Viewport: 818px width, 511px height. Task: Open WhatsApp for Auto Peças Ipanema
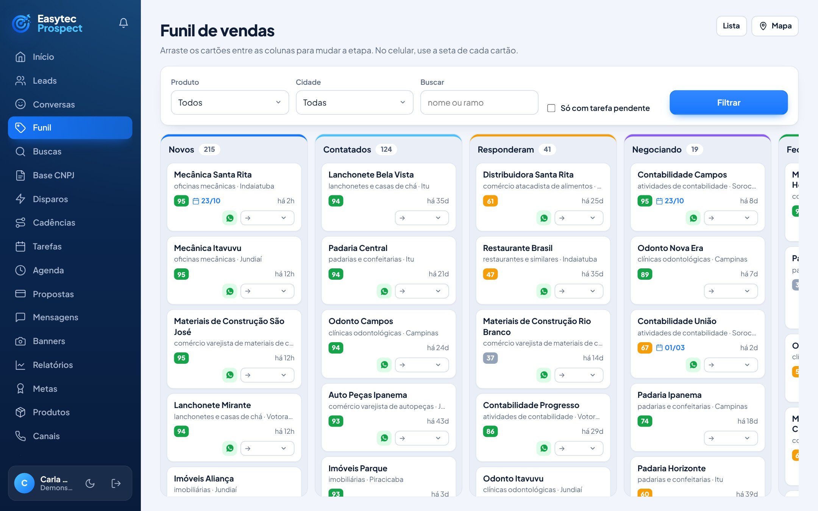click(x=384, y=438)
